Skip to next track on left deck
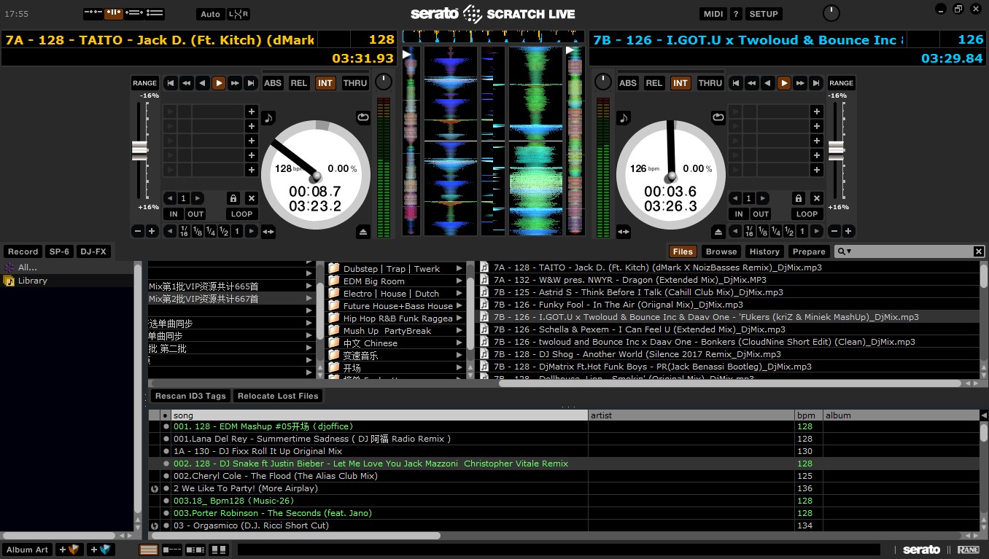The width and height of the screenshot is (989, 559). 251,83
